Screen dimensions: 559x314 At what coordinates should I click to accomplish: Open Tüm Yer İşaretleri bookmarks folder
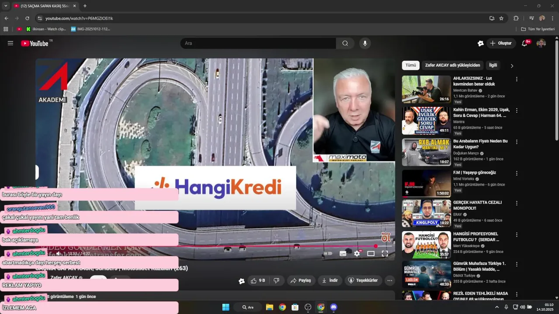(x=538, y=29)
